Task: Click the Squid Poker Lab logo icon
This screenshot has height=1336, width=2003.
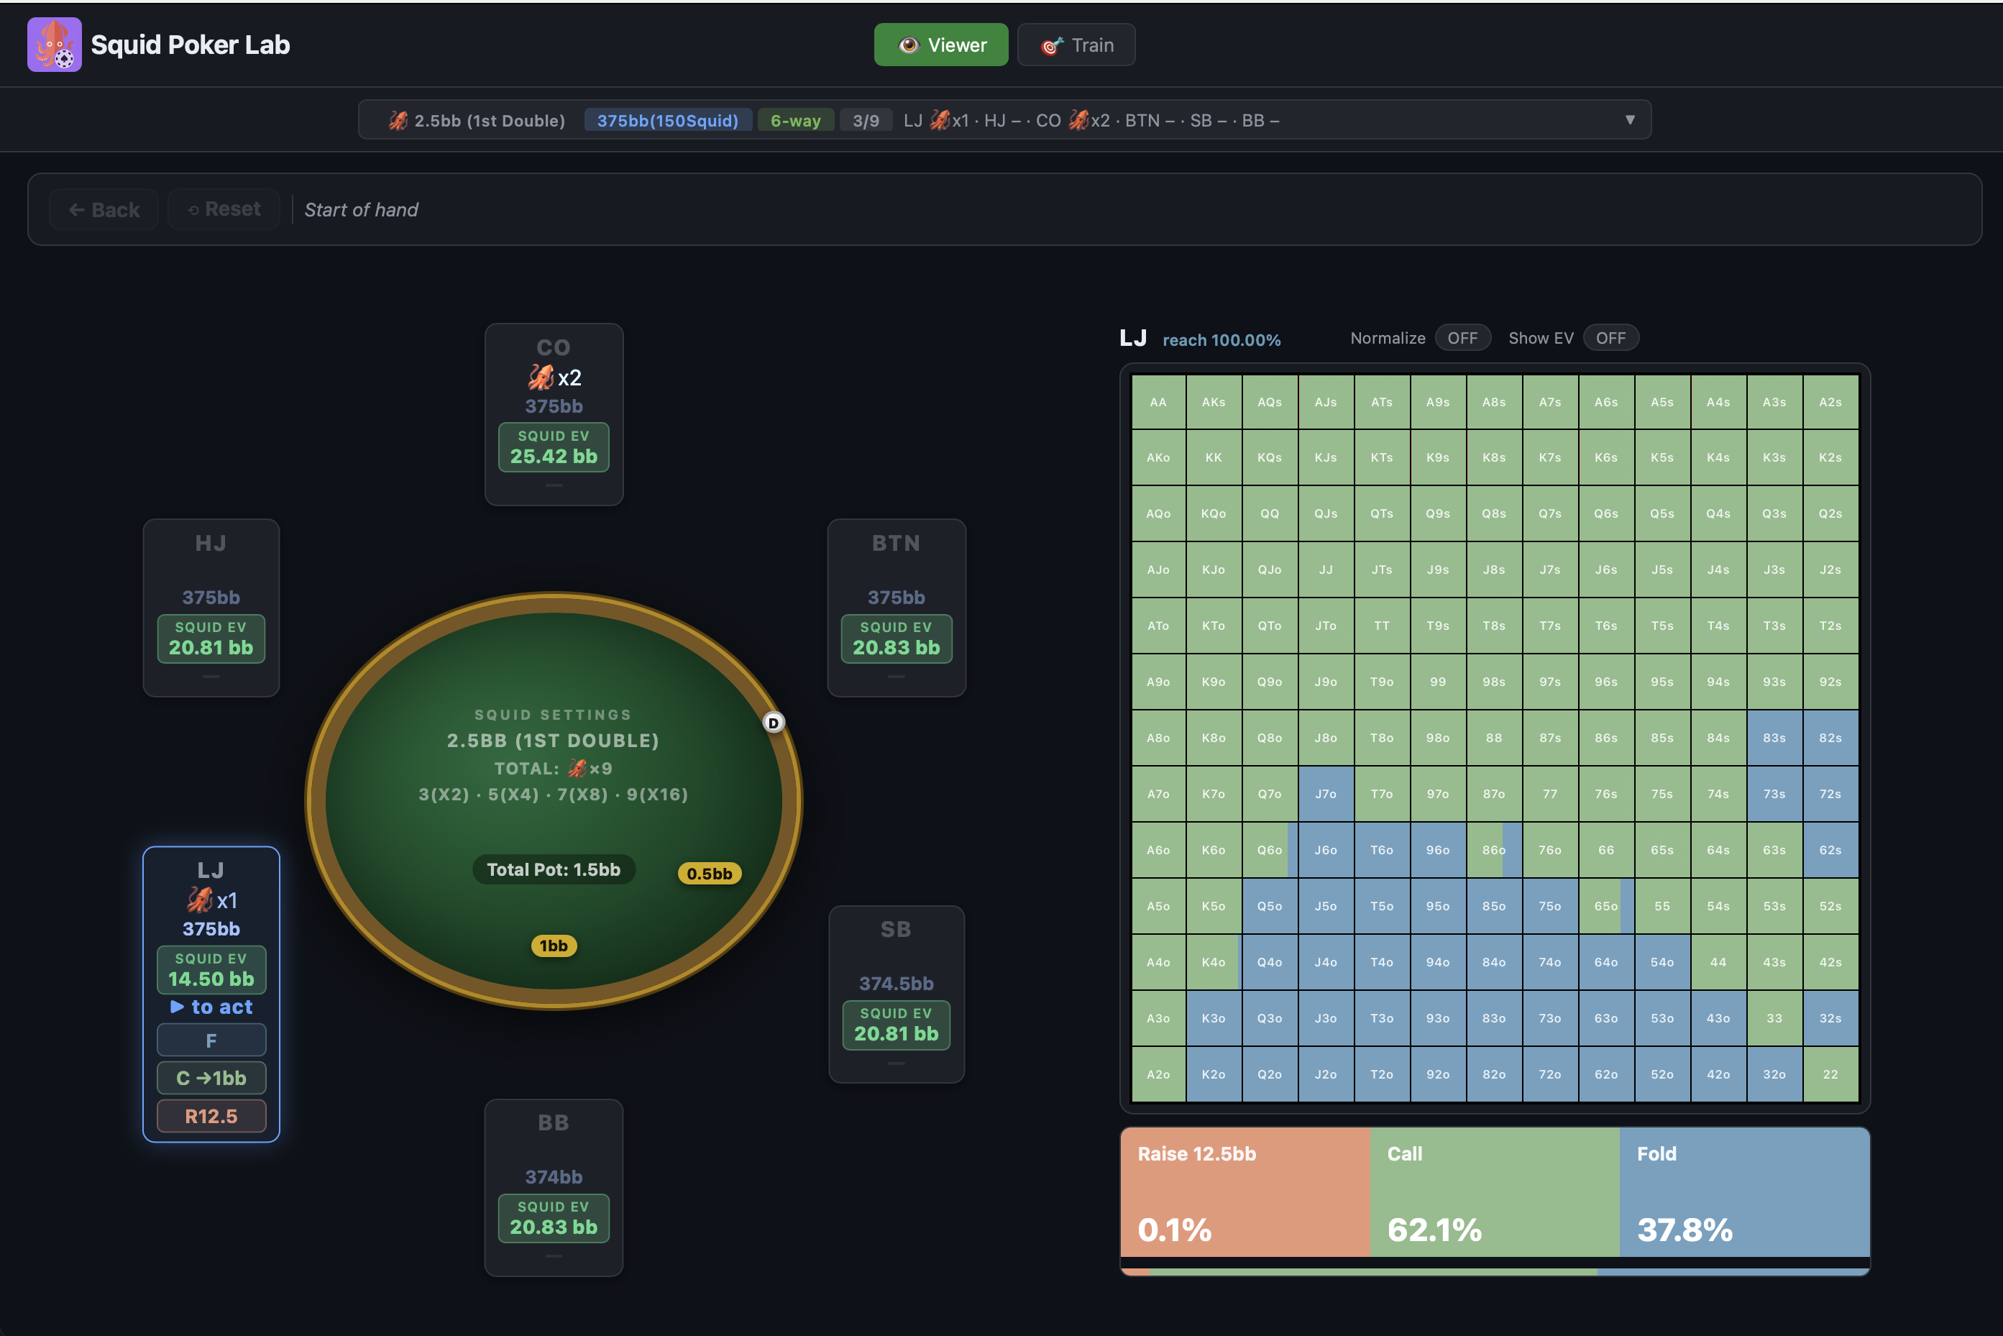Action: click(54, 45)
